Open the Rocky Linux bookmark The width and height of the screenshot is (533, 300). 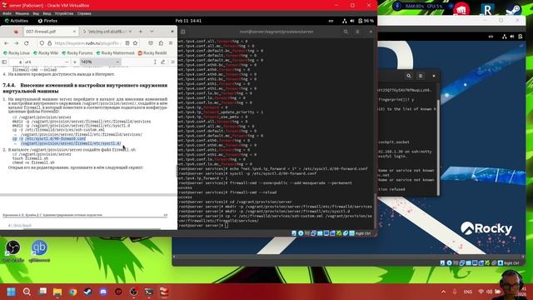click(x=17, y=53)
